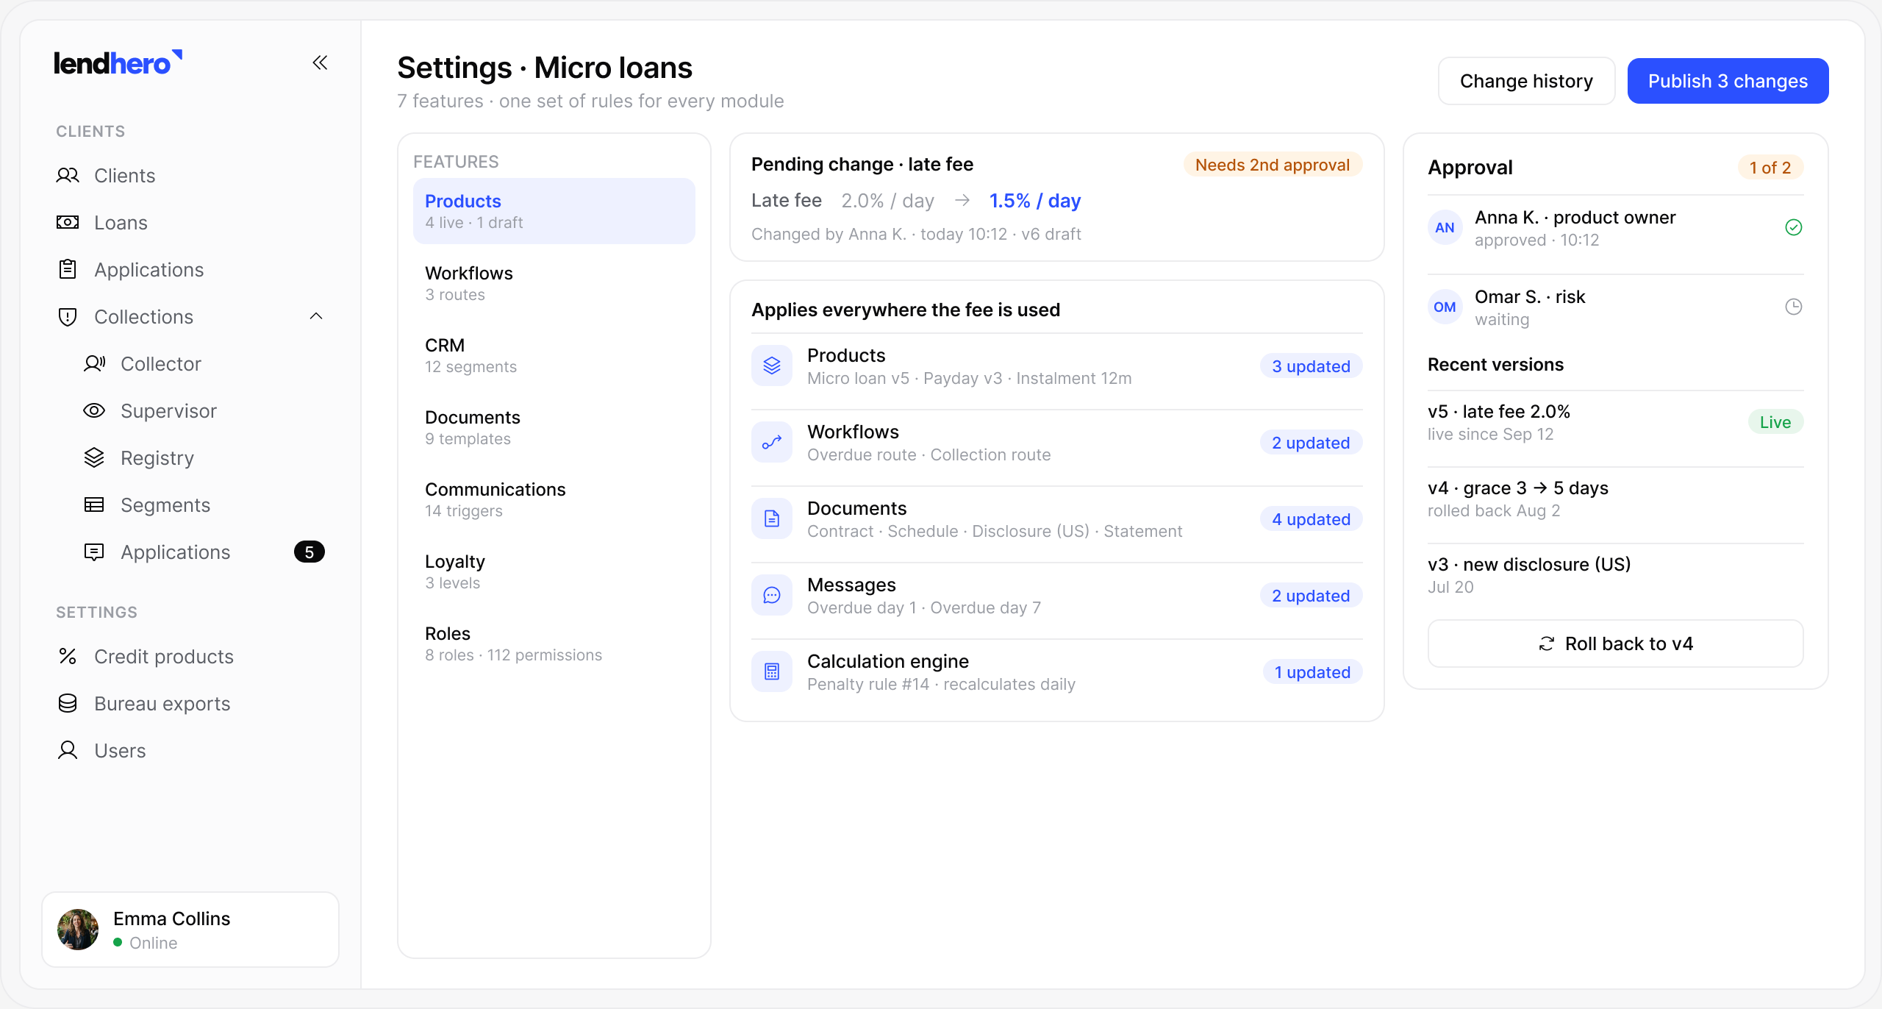Click Publish 3 changes
The height and width of the screenshot is (1009, 1882).
coord(1728,81)
